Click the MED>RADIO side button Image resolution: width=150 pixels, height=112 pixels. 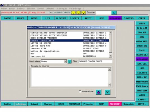point(142,82)
